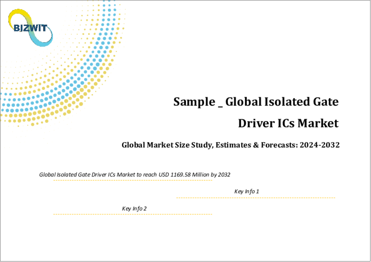The width and height of the screenshot is (371, 262).
Task: Click the dashed line beneath Key Info 2
Action: (132, 214)
